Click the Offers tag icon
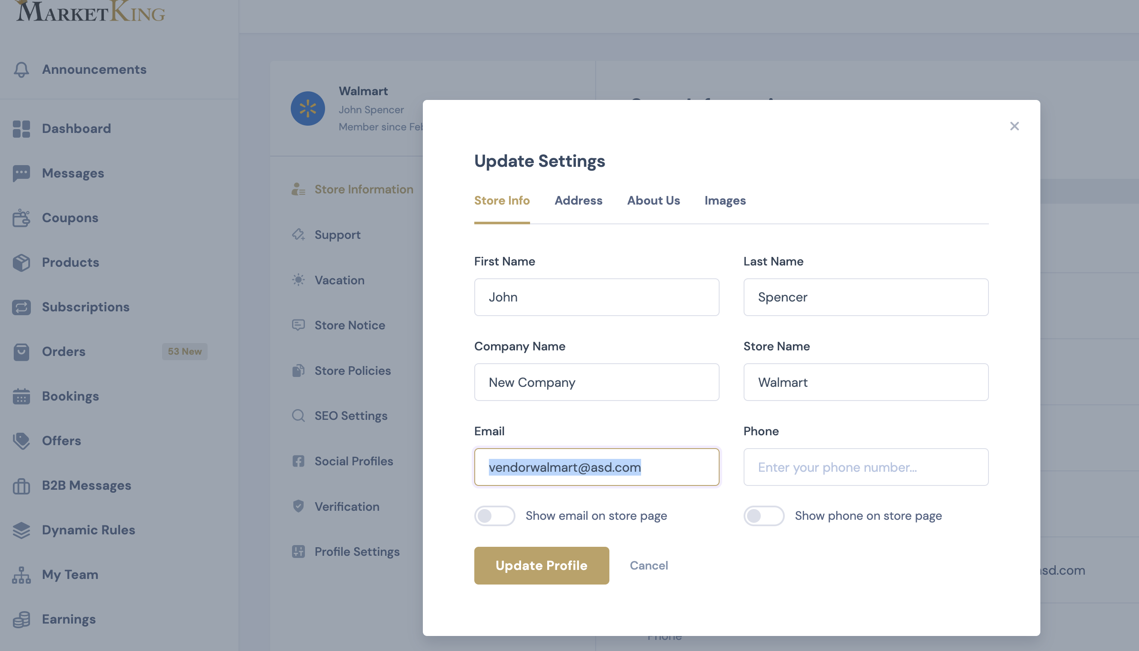The height and width of the screenshot is (651, 1139). [x=21, y=441]
